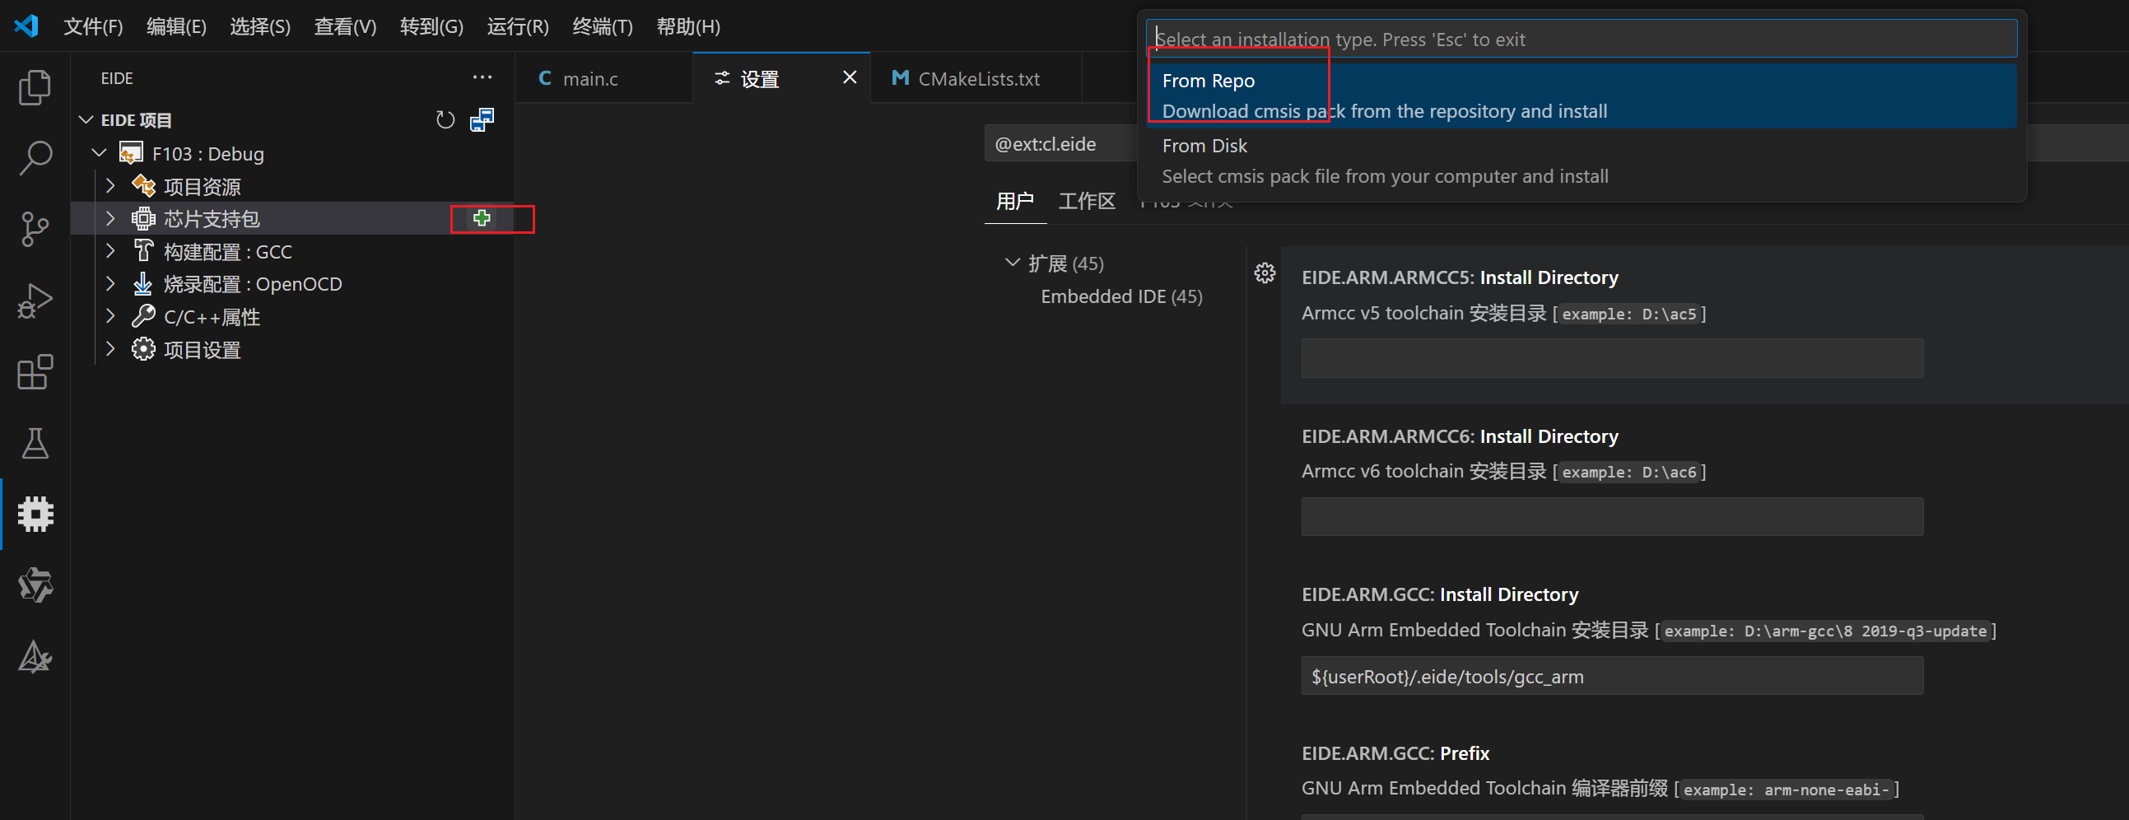2129x820 pixels.
Task: Click the @ext:cl.eide settings search box
Action: [x=1060, y=144]
